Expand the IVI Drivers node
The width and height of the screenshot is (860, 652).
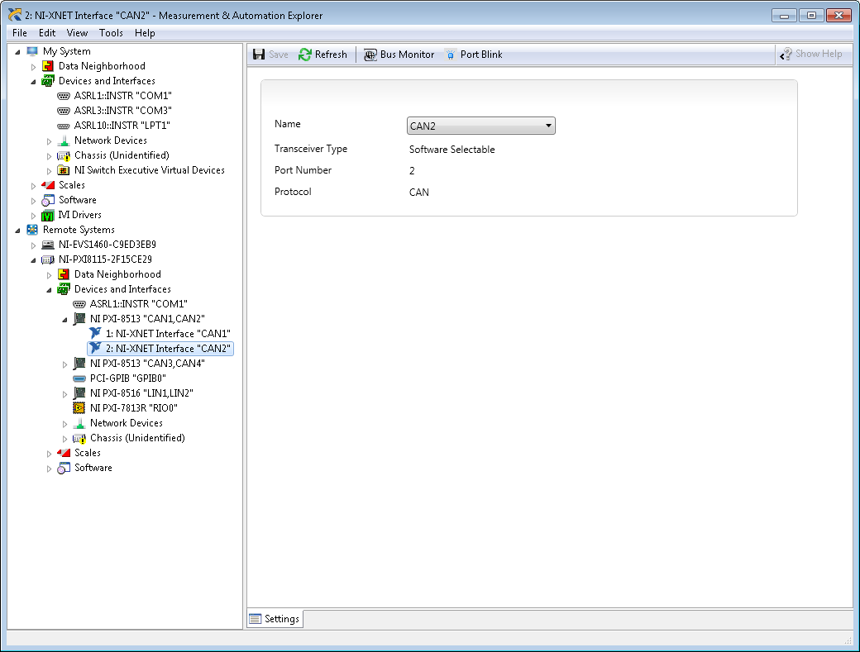[x=33, y=216]
